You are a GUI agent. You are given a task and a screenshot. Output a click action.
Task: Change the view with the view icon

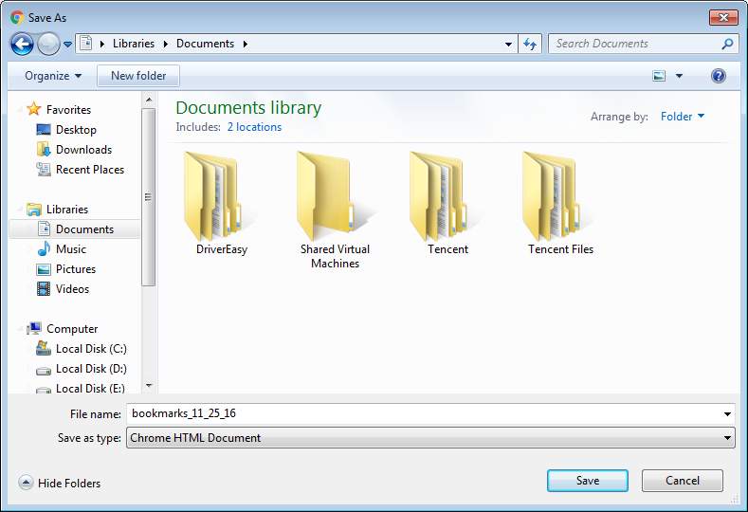pos(659,76)
